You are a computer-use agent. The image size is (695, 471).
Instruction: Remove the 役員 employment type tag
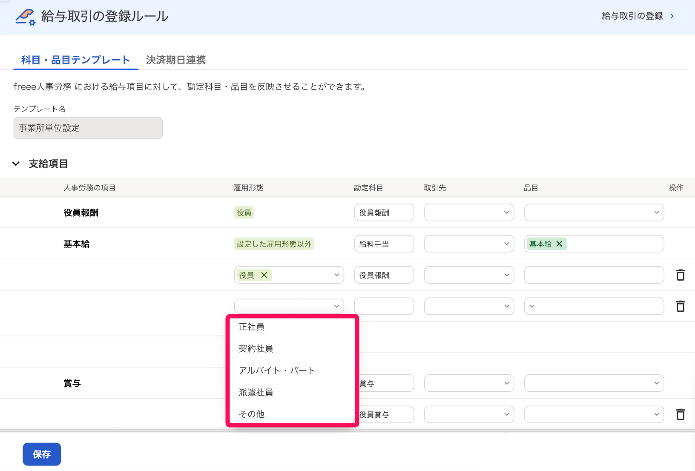click(264, 275)
